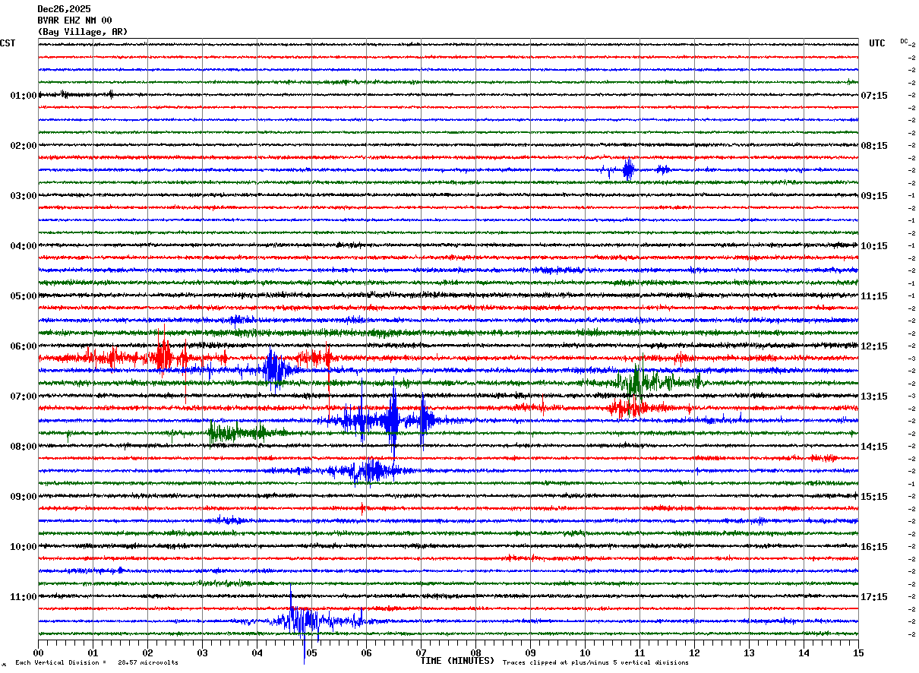Click minute tick label 07 on x-axis
The height and width of the screenshot is (673, 919).
tap(421, 653)
